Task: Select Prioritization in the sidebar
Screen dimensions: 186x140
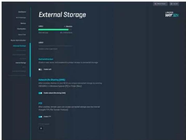Action: click(x=22, y=29)
